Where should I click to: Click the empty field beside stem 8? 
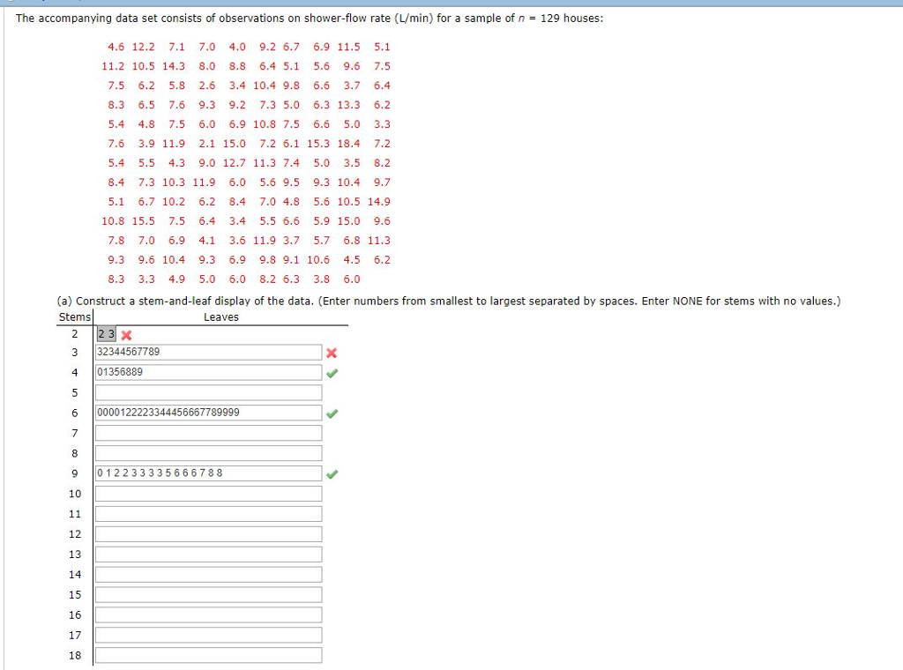click(x=208, y=453)
